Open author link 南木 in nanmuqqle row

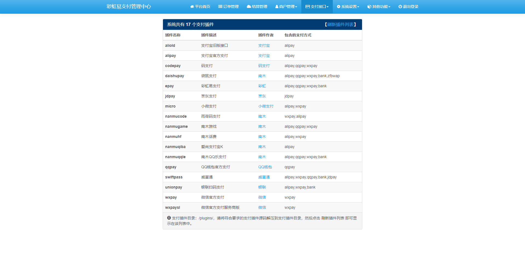point(262,157)
